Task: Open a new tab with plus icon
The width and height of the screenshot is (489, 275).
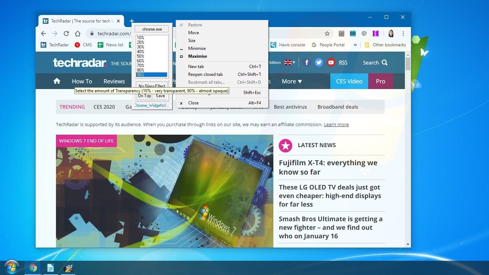Action: pos(132,21)
